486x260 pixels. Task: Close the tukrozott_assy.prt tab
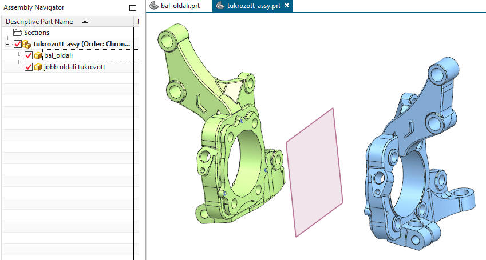287,5
